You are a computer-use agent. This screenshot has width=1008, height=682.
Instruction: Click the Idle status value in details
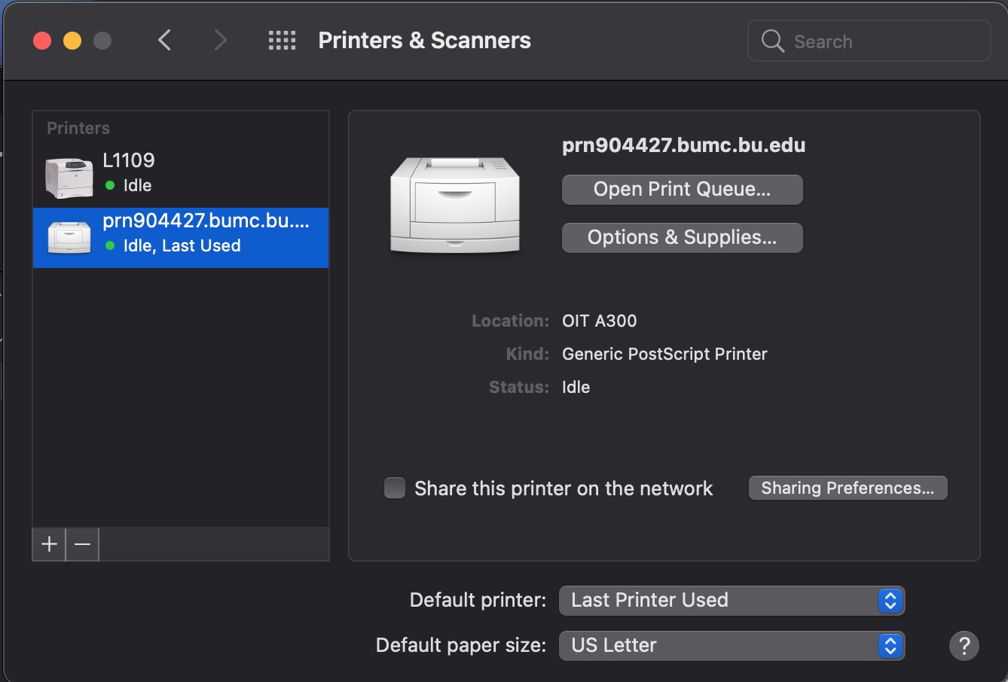(x=576, y=387)
